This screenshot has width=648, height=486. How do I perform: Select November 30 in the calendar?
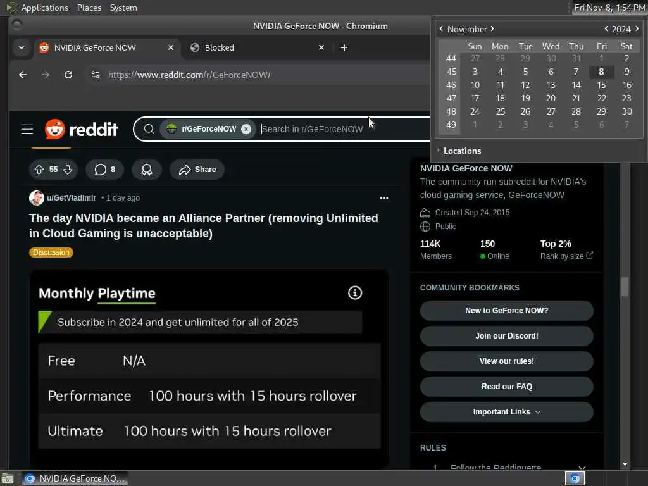point(626,111)
